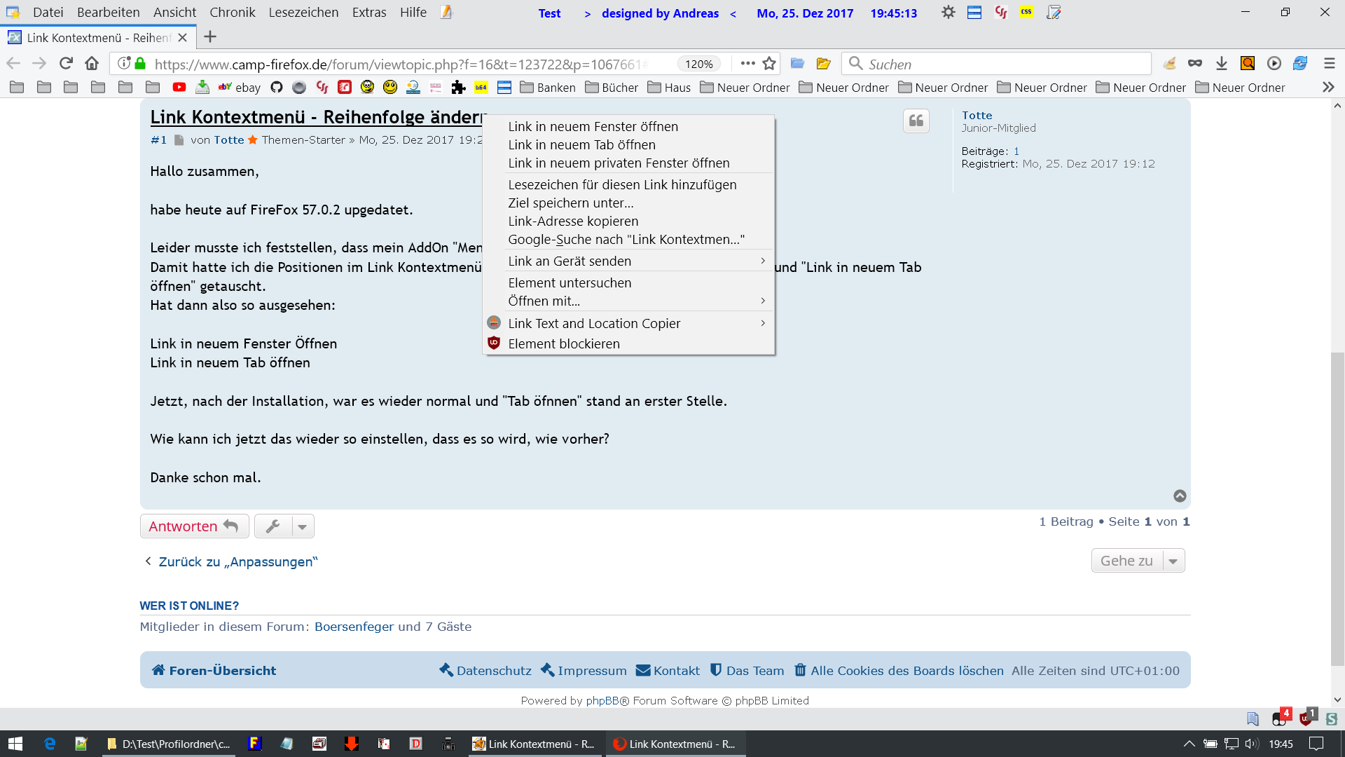Click the Antworten reply button
The height and width of the screenshot is (757, 1345).
tap(194, 526)
